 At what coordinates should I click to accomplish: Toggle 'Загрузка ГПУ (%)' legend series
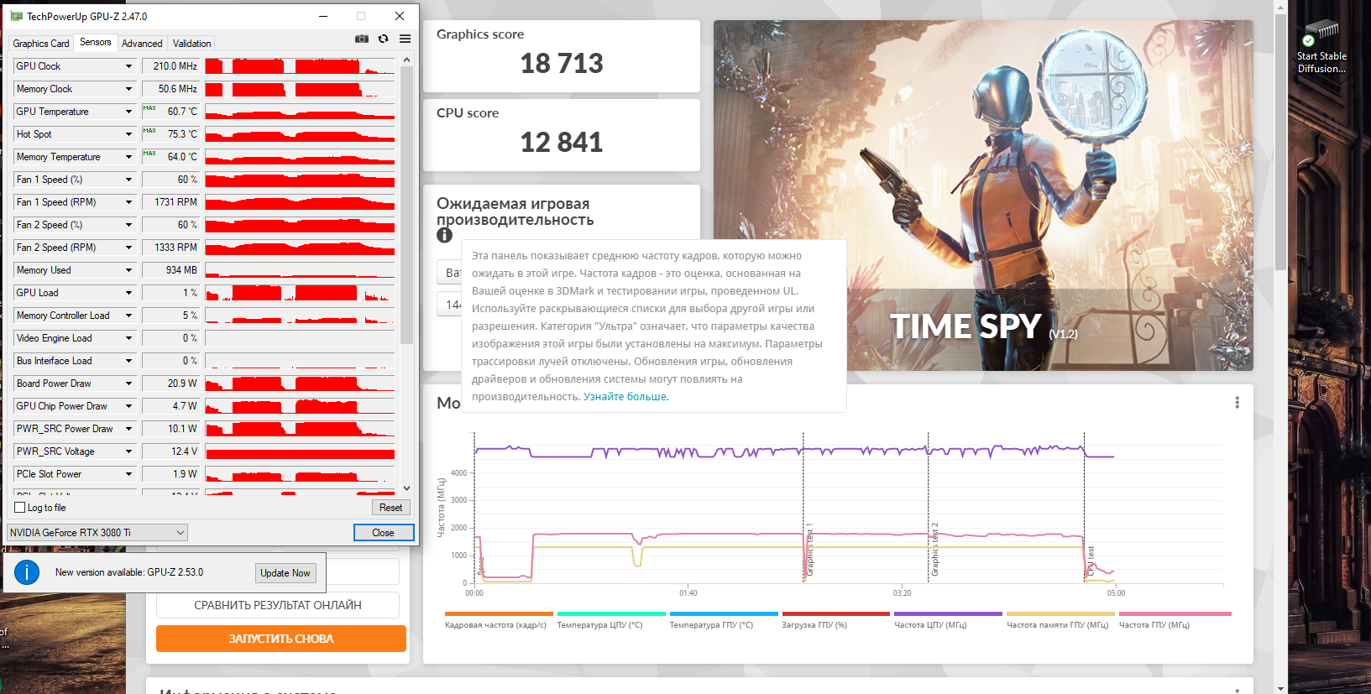(x=836, y=621)
